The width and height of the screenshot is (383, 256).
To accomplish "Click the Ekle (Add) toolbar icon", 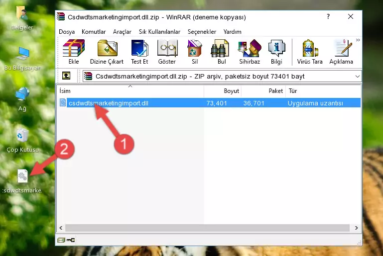I will [74, 52].
